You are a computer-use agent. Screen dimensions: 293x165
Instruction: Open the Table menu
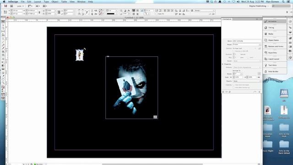click(64, 2)
